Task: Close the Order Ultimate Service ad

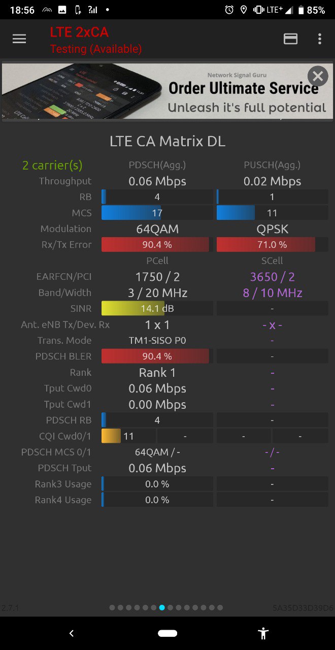Action: pos(318,77)
